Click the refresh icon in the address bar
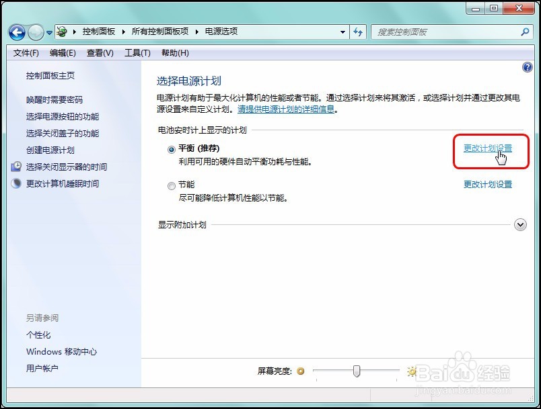The image size is (541, 409). click(358, 32)
